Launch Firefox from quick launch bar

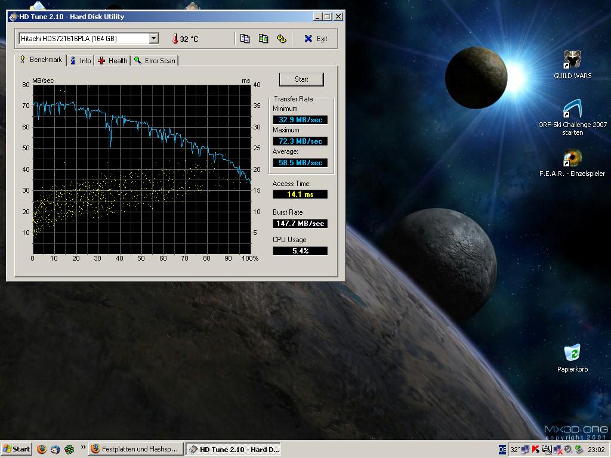[42, 449]
